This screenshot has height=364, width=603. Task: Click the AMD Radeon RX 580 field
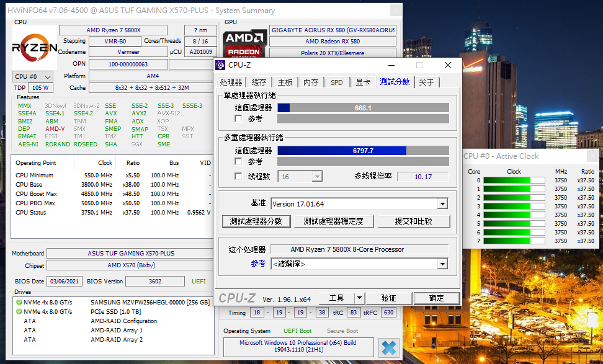click(333, 41)
